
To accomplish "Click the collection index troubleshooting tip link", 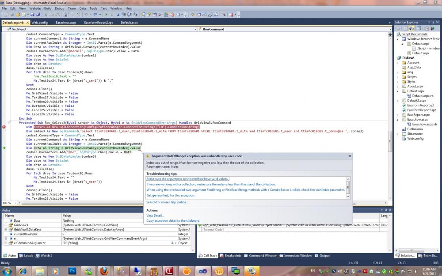I will tap(211, 185).
